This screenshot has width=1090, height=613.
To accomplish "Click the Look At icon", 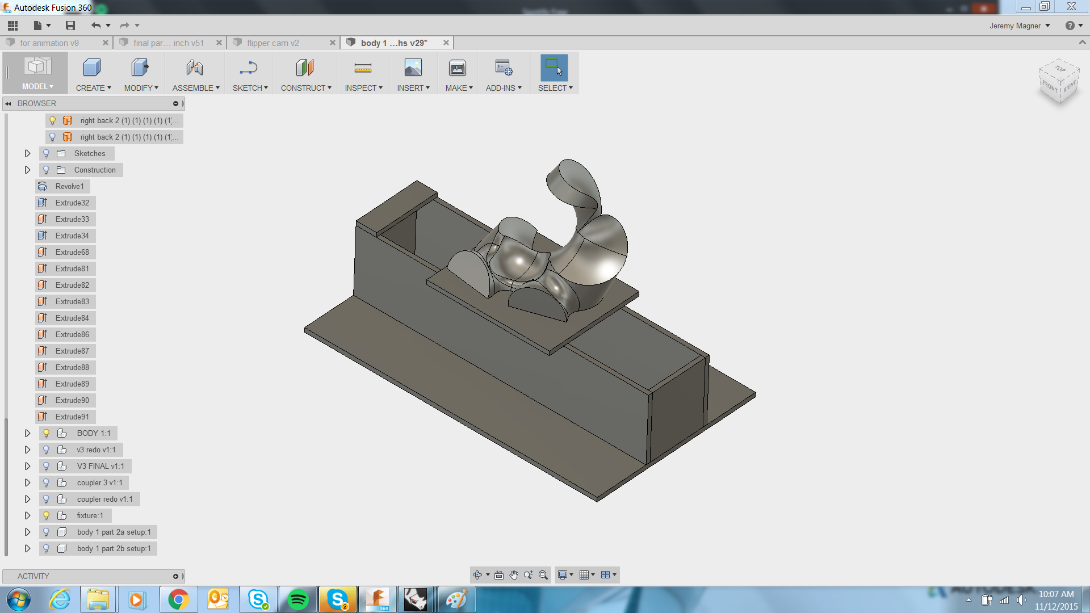I will click(499, 575).
